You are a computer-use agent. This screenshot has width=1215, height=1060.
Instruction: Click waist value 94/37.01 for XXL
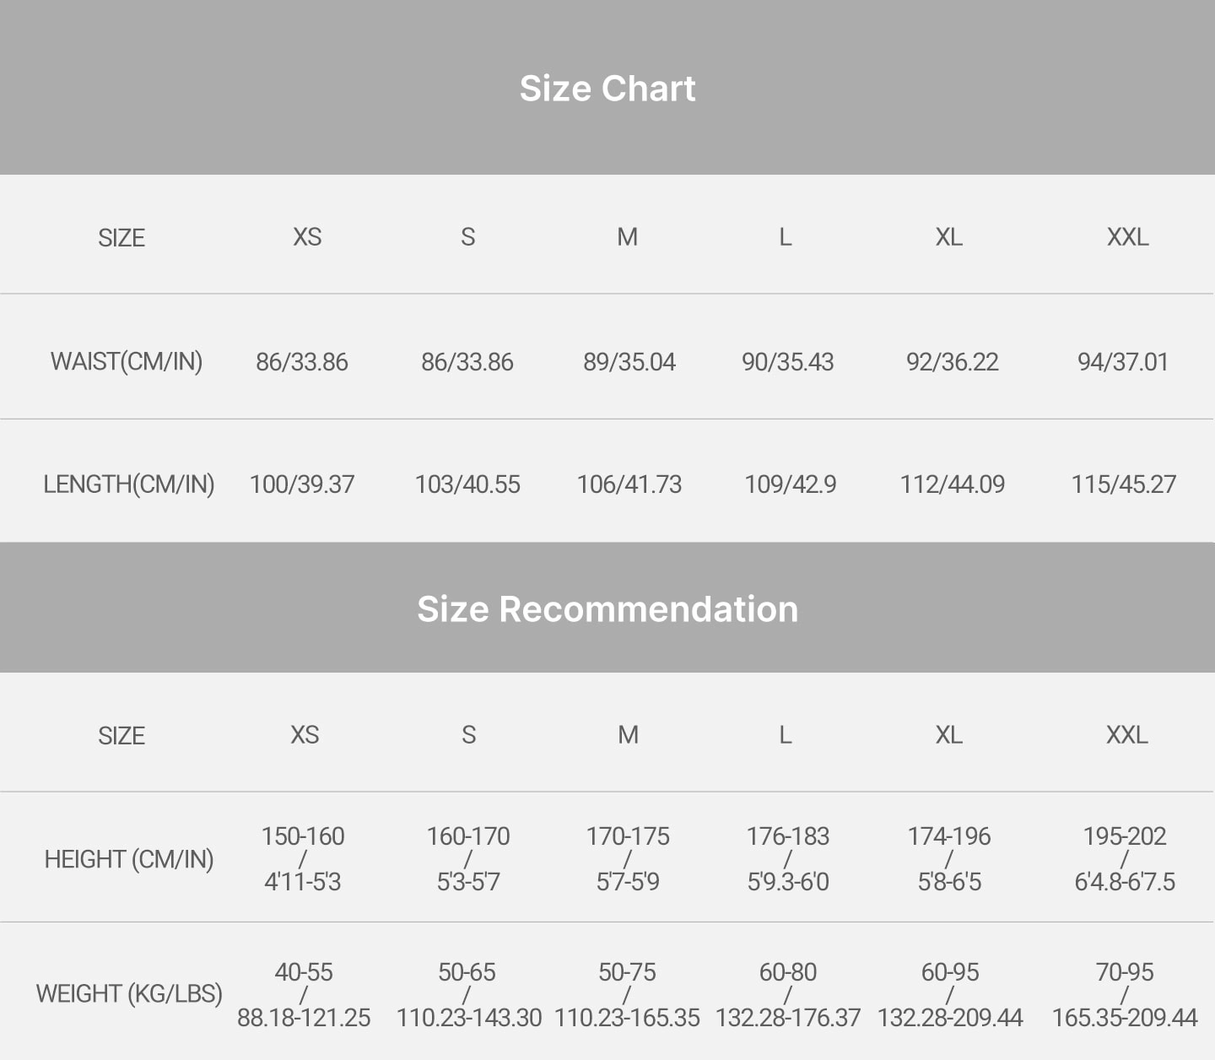click(1123, 362)
